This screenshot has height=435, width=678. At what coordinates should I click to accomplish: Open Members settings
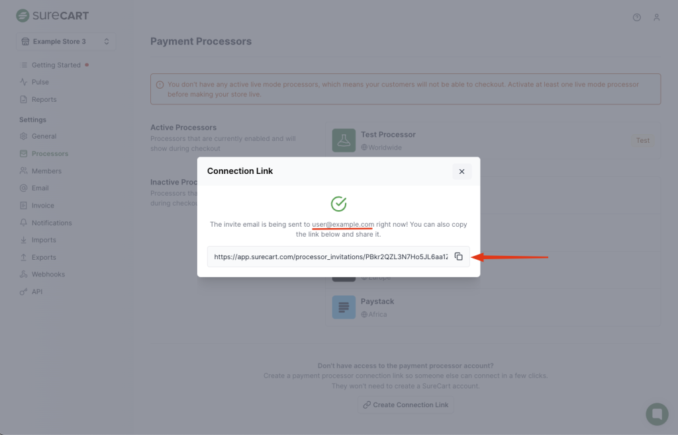point(46,171)
